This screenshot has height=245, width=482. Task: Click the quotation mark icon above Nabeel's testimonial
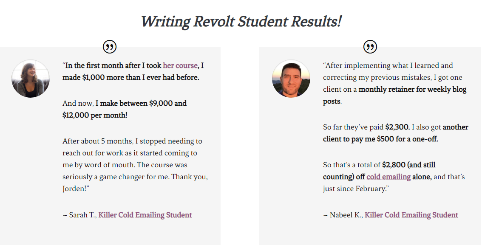370,47
